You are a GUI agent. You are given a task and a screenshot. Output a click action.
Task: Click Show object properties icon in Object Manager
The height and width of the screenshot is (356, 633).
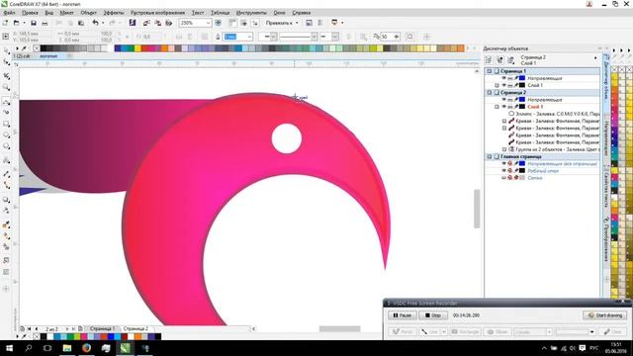pyautogui.click(x=489, y=60)
